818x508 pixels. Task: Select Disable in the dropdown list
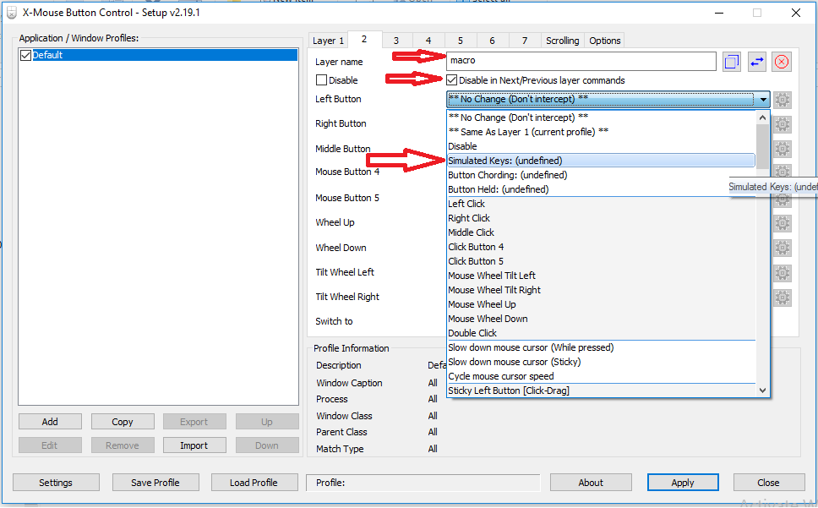pos(601,146)
